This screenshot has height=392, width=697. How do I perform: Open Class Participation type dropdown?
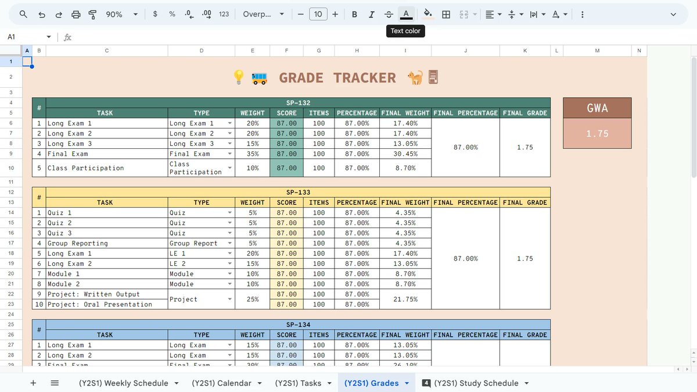point(231,168)
